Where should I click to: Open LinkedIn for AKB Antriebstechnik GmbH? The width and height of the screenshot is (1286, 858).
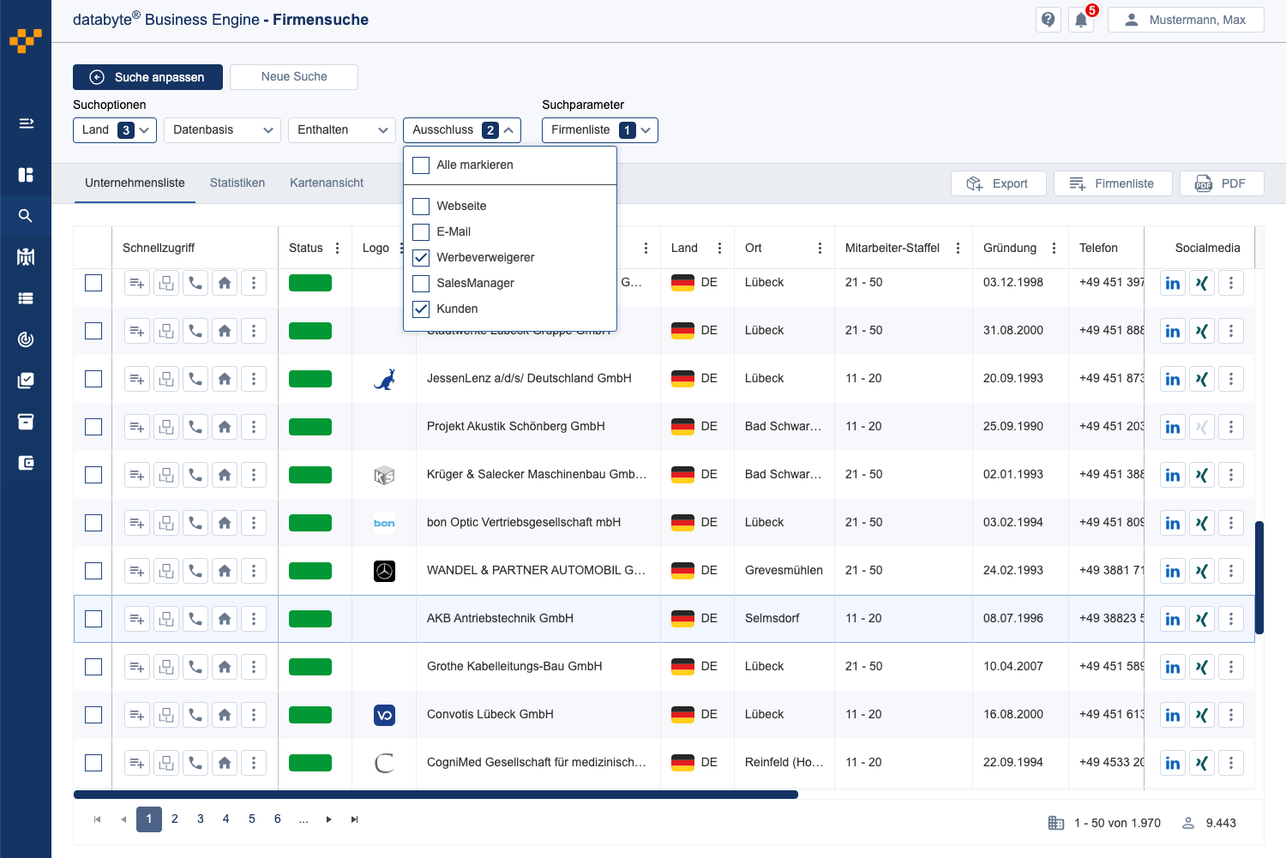point(1173,619)
